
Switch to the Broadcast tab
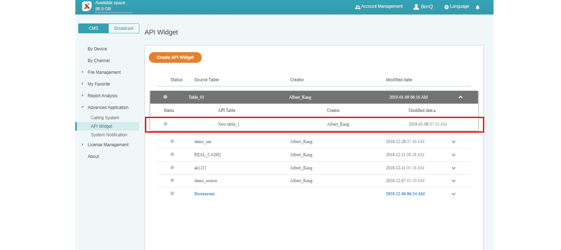coord(124,28)
